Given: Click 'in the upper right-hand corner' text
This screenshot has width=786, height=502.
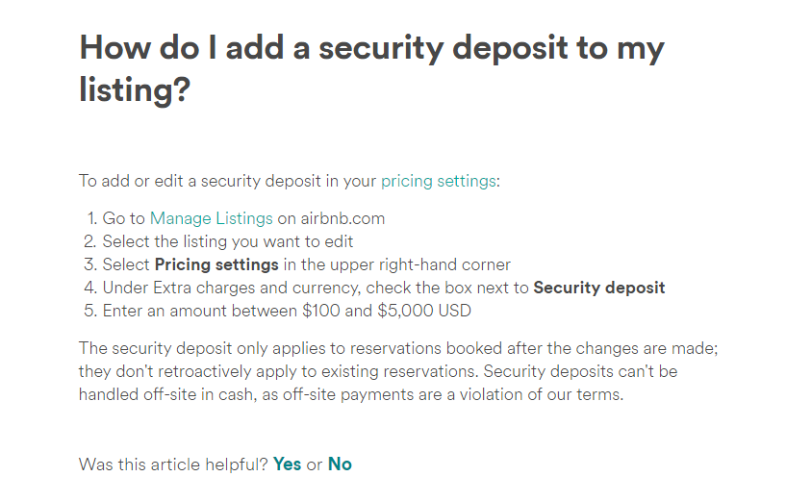Looking at the screenshot, I should pos(397,264).
